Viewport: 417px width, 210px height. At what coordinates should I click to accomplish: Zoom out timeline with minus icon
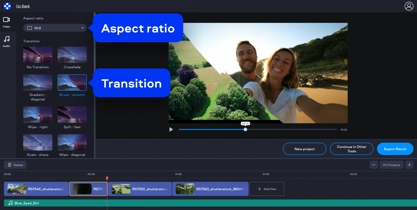coord(374,165)
